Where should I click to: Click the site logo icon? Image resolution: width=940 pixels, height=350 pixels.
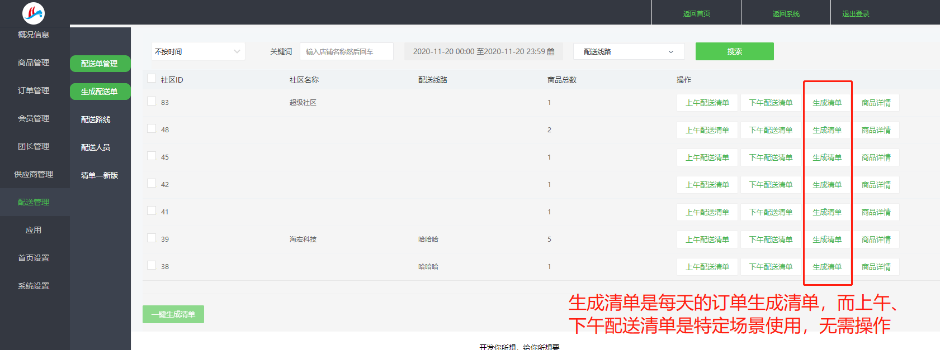coord(34,13)
